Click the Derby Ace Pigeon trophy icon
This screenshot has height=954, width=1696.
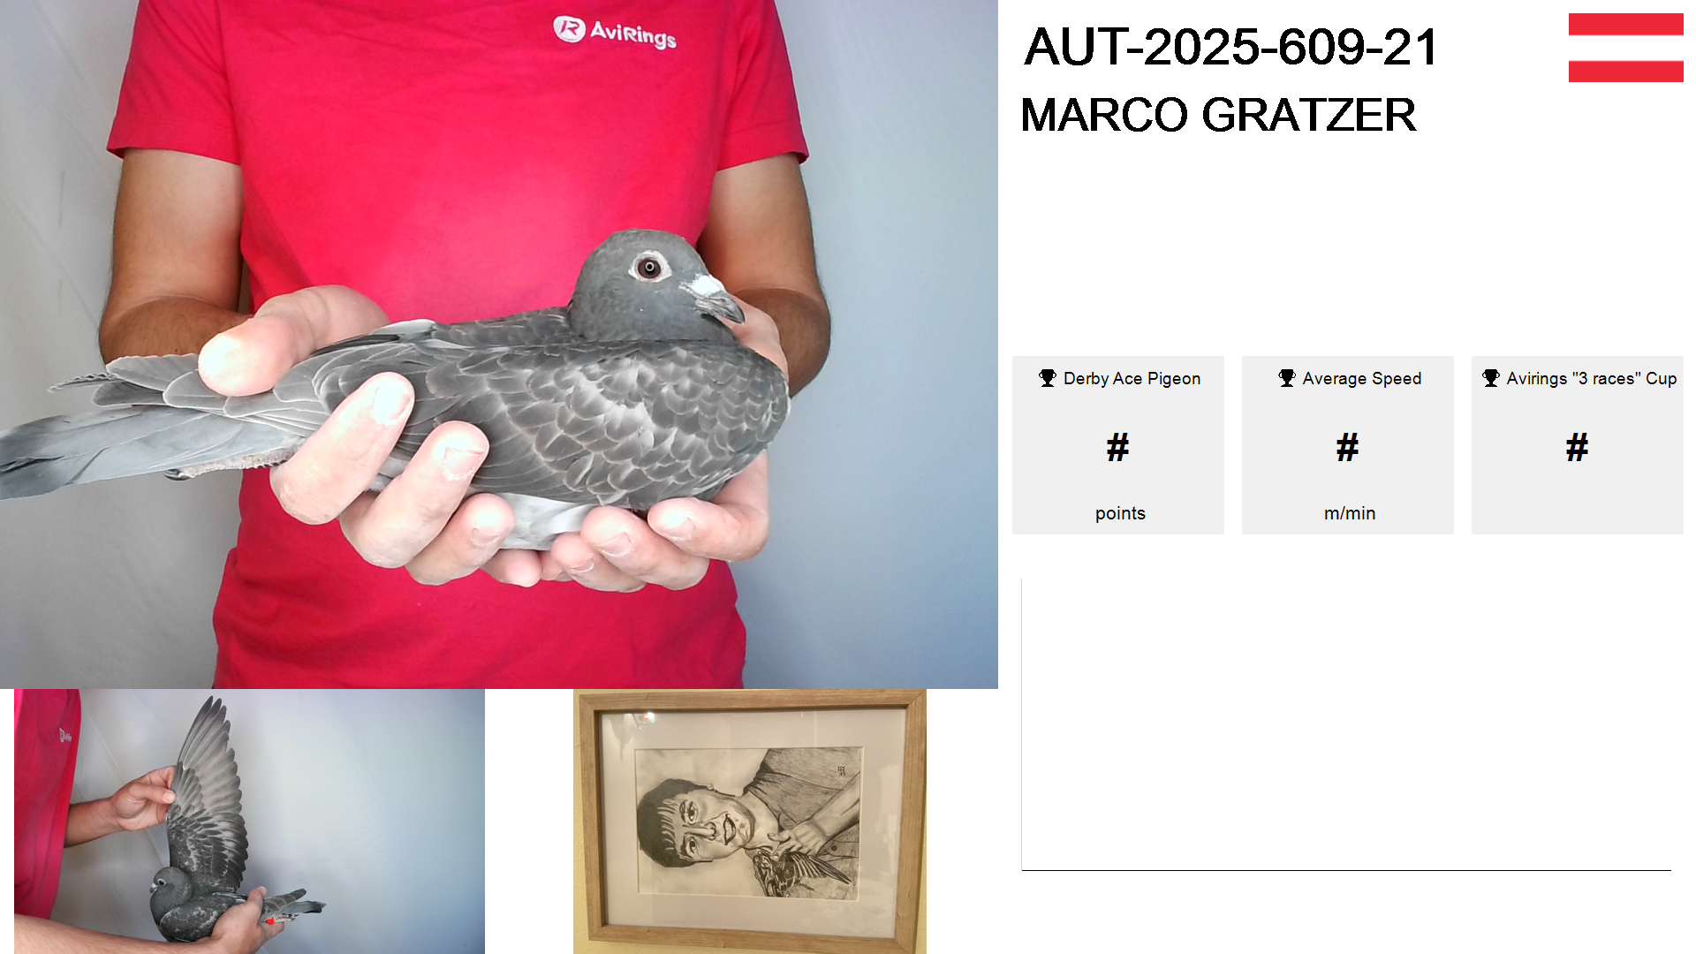coord(1048,378)
